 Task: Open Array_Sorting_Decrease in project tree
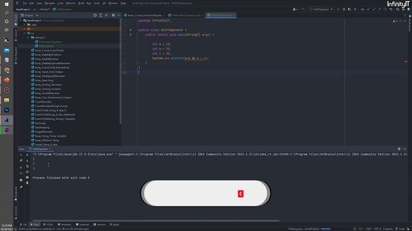(x=46, y=85)
